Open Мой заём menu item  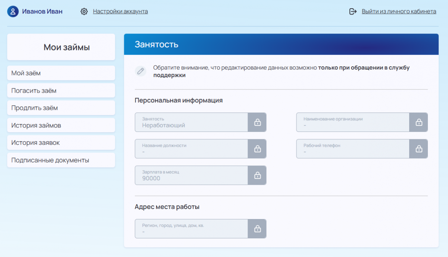pos(61,73)
